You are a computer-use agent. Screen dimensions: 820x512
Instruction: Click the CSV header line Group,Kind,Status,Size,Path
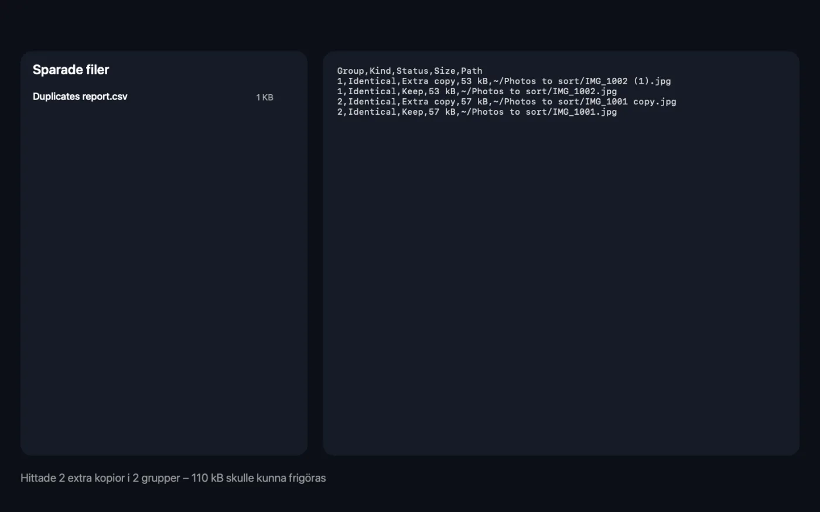[x=409, y=71]
